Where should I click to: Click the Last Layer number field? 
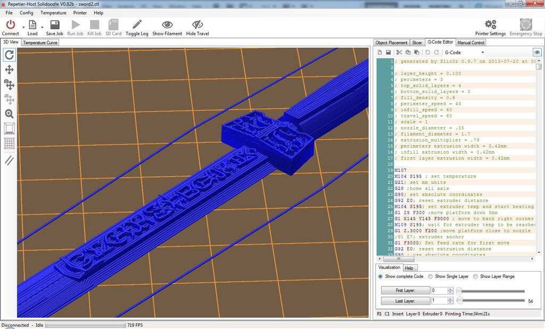tap(439, 301)
